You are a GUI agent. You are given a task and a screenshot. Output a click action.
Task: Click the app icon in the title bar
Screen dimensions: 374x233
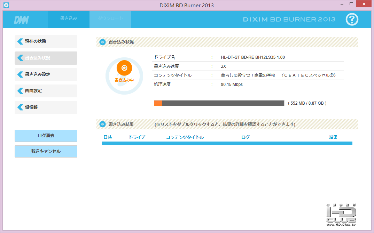(6, 5)
